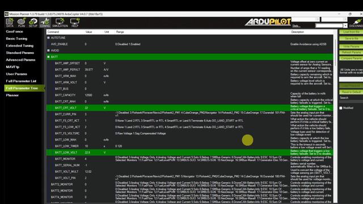Open Standard Params in the sidebar
The height and width of the screenshot is (204, 363).
20,53
